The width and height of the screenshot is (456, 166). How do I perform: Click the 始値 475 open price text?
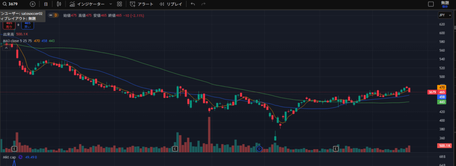pos(70,15)
